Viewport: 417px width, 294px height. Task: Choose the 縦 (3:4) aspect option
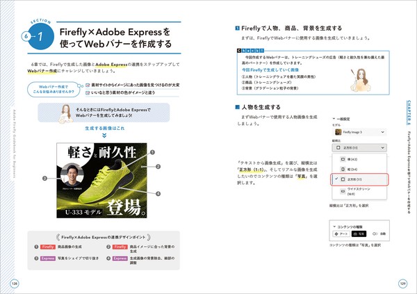[359, 169]
